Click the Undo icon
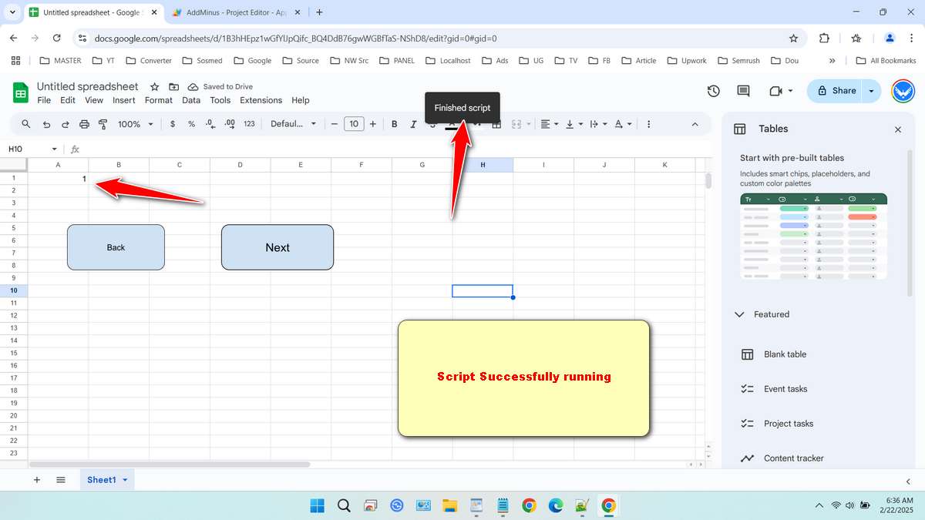Screen dimensions: 925x520 click(45, 123)
